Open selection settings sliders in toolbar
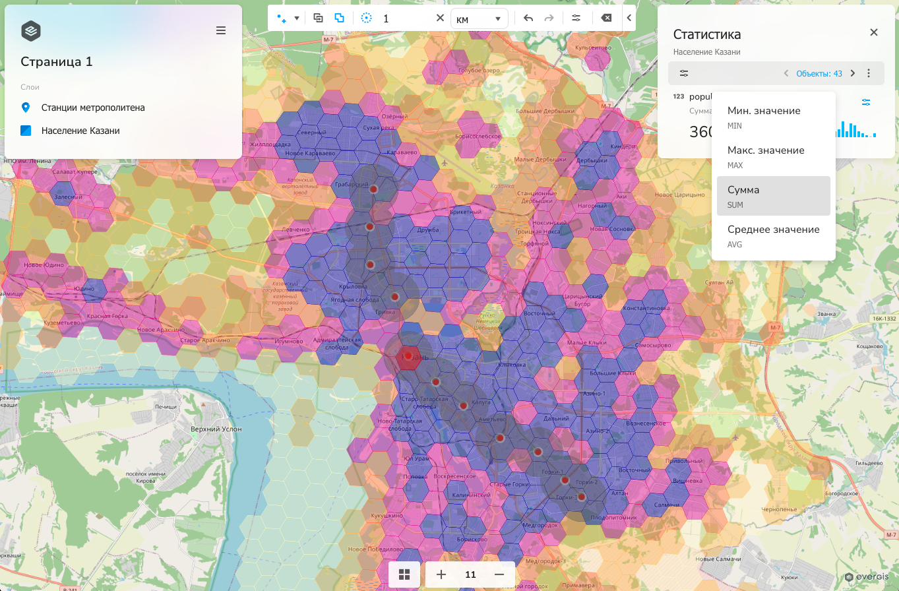Viewport: 899px width, 591px height. pyautogui.click(x=576, y=18)
